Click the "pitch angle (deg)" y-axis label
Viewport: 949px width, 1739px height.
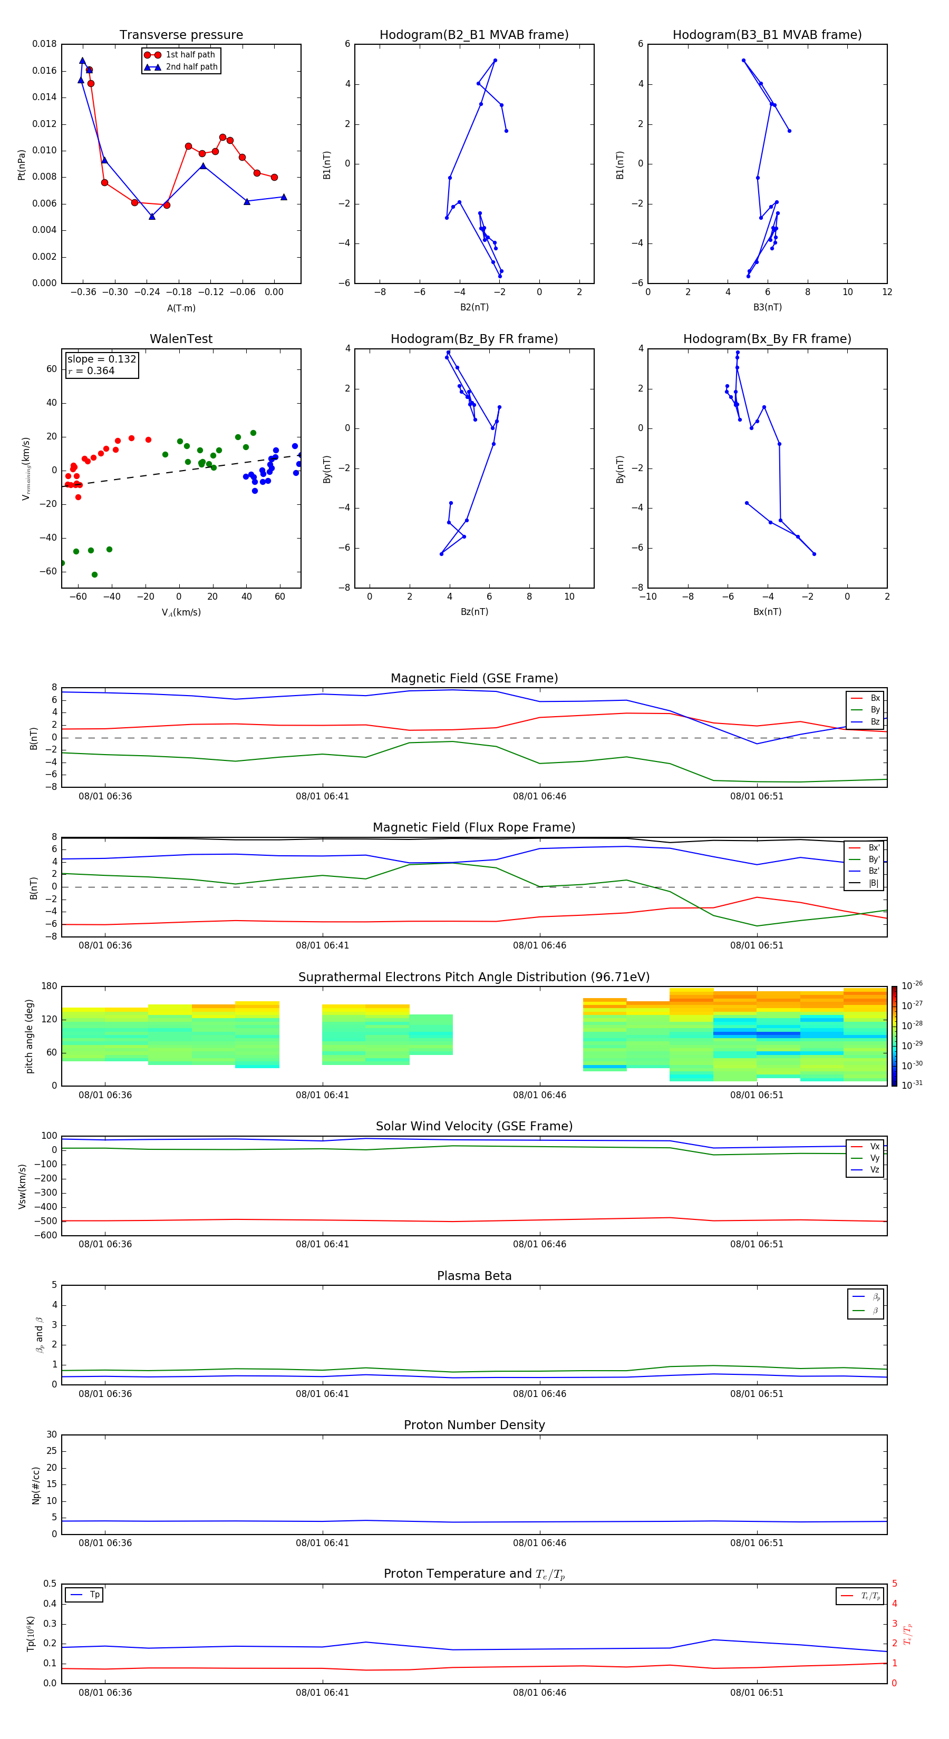pyautogui.click(x=29, y=1036)
